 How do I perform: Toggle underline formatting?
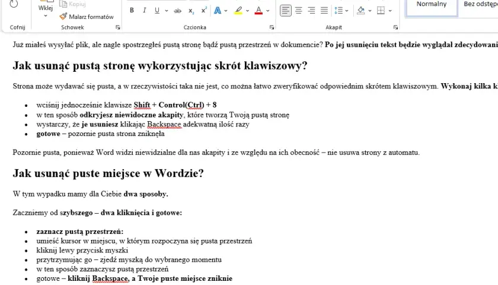[157, 11]
